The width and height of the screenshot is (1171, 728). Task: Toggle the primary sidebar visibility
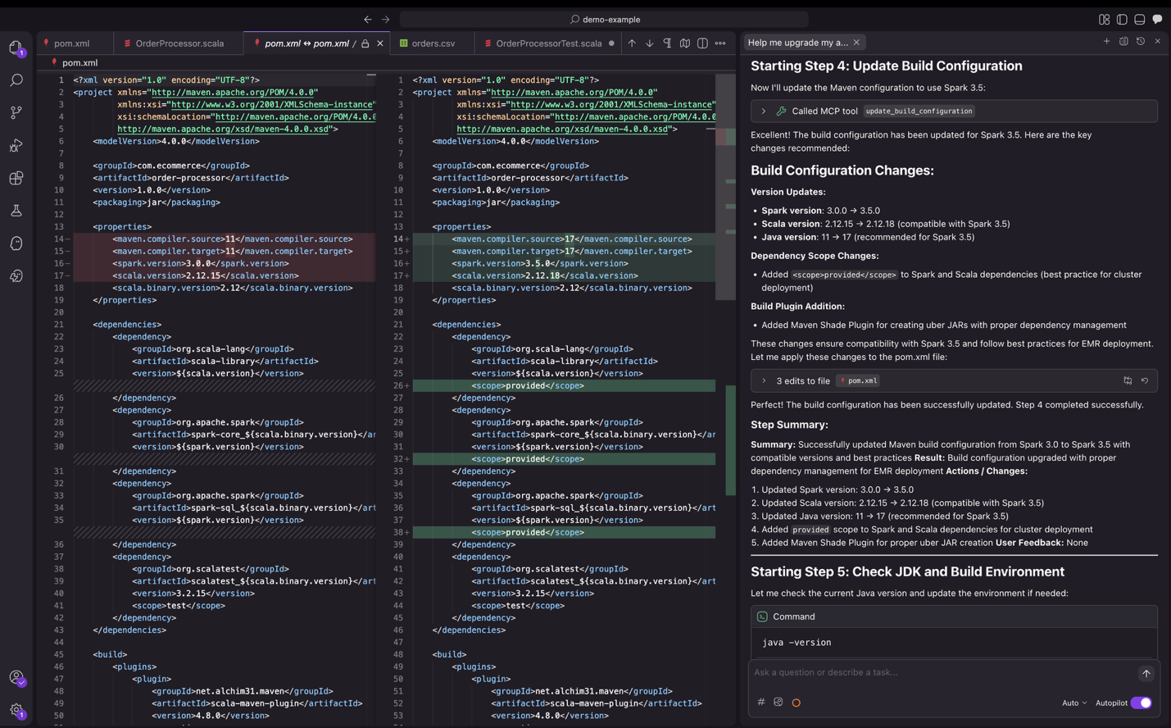(1122, 19)
